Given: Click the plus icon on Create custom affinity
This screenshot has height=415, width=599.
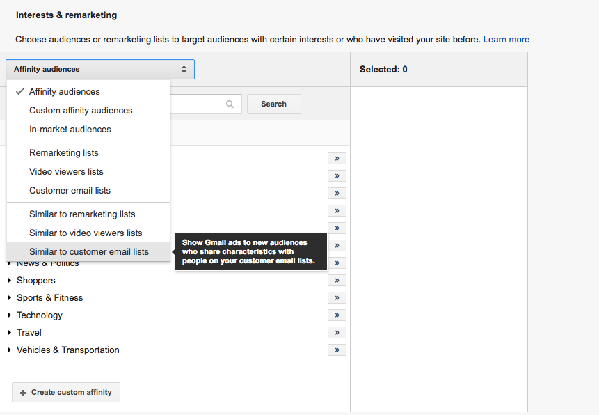Looking at the screenshot, I should [x=23, y=393].
